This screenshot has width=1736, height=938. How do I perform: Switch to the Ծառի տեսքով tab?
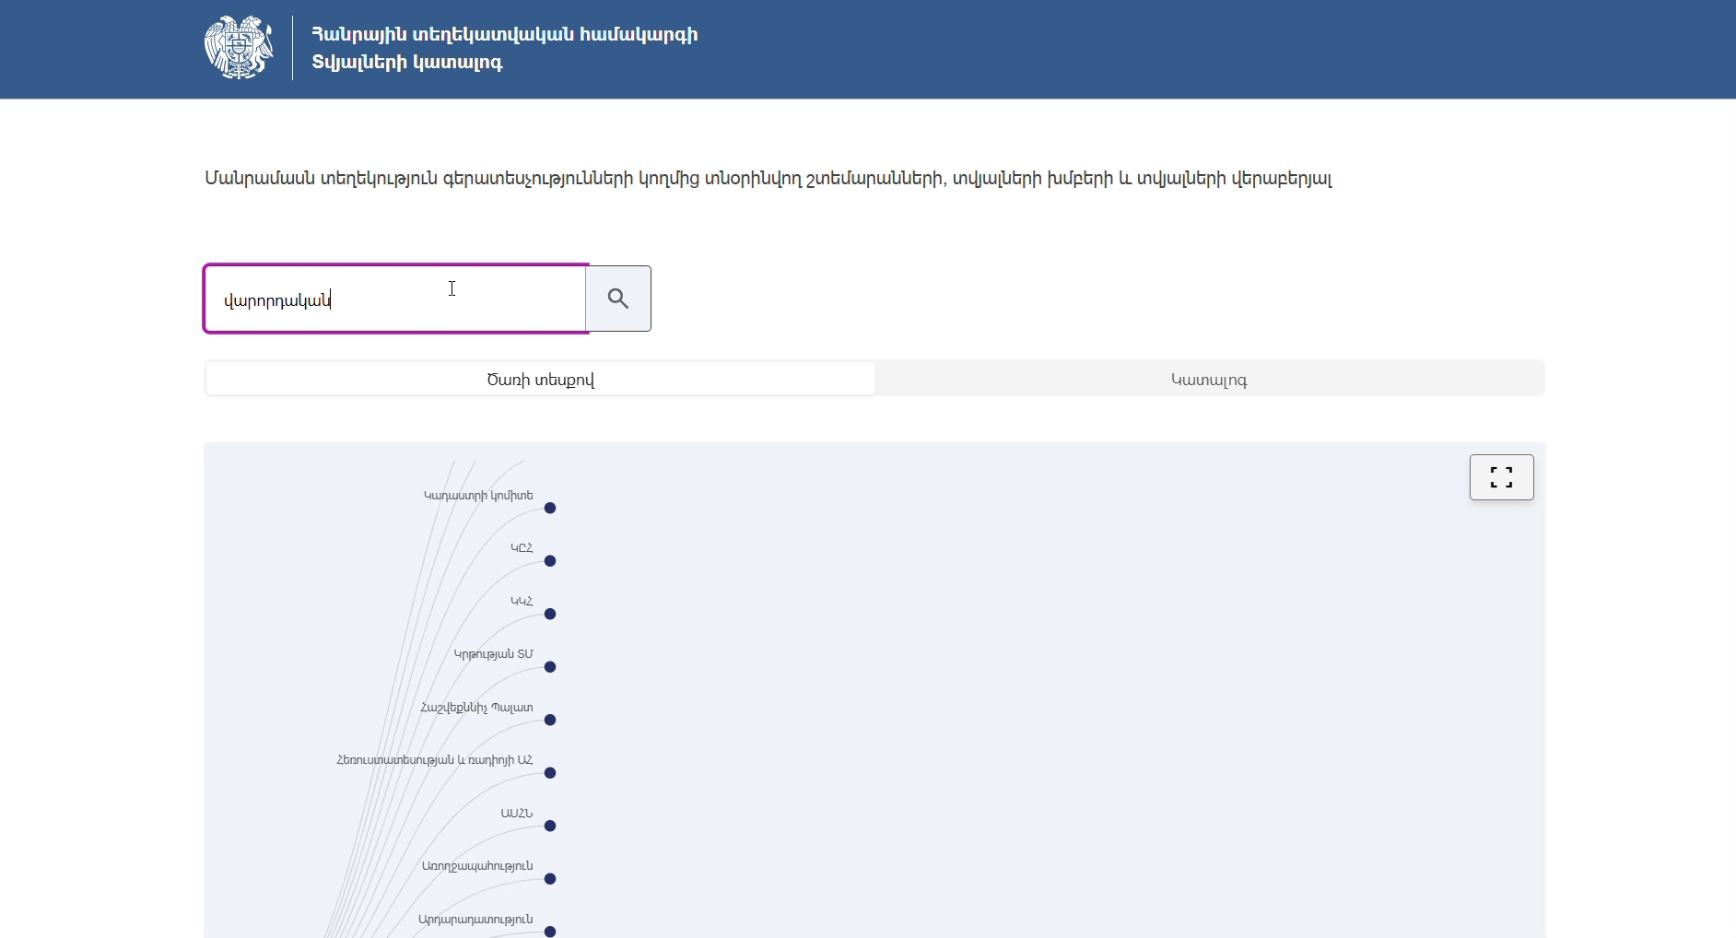click(x=541, y=380)
